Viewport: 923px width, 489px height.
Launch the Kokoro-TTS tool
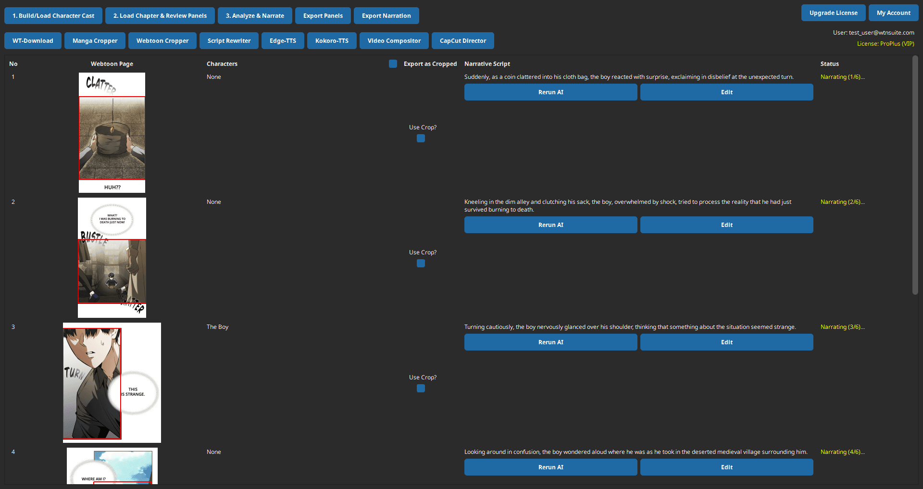[332, 40]
